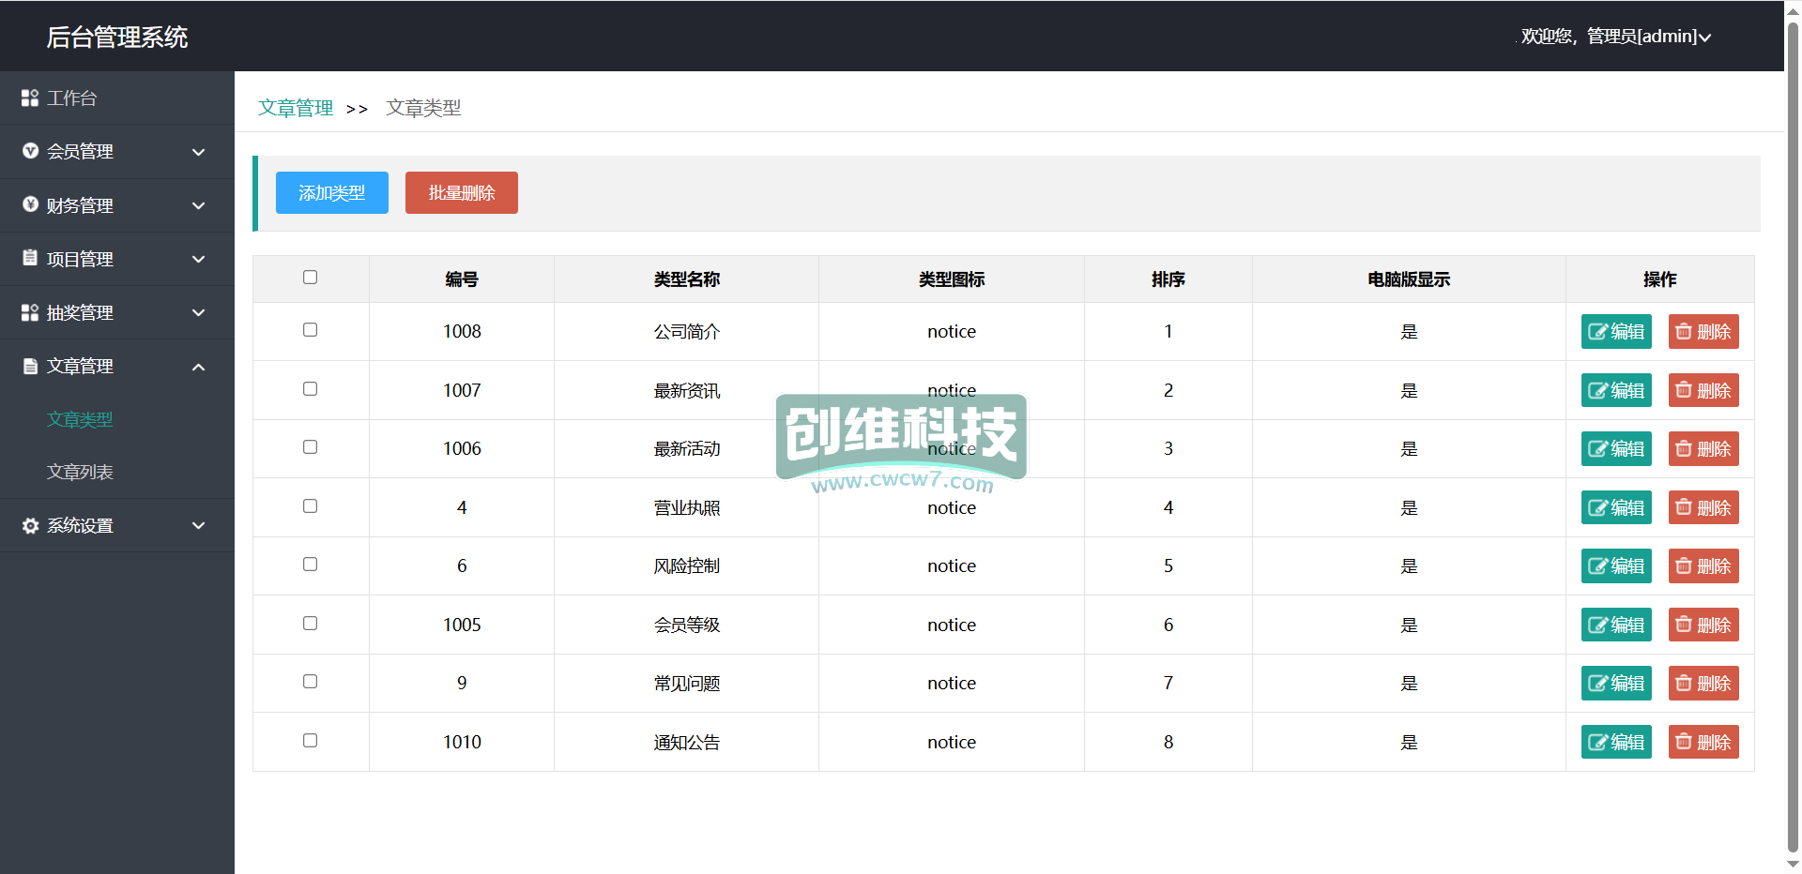The image size is (1802, 874).
Task: Select the checkbox for 风险控制 row
Action: [311, 565]
